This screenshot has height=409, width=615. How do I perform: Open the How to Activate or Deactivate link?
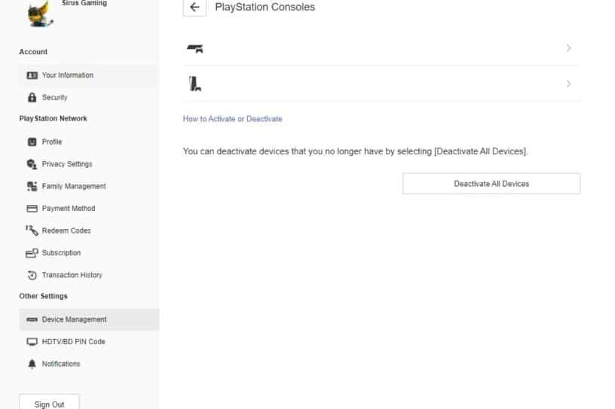coord(232,119)
